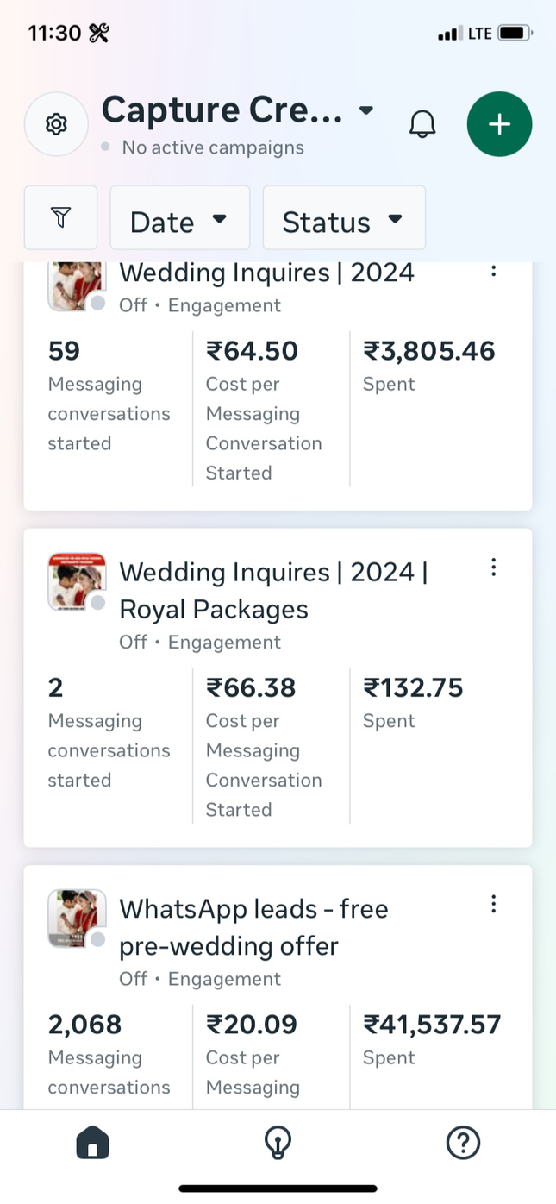556x1204 pixels.
Task: Open Wedding Inquires | 2024 campaign title
Action: click(x=266, y=273)
